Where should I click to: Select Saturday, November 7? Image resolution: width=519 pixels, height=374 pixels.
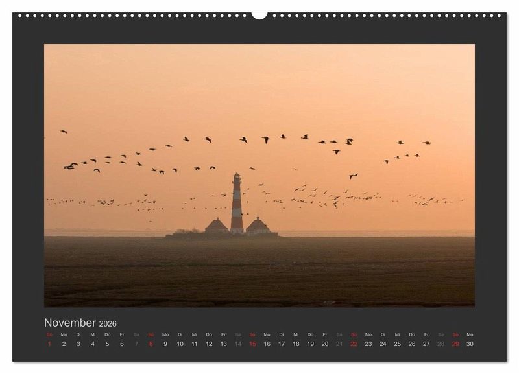point(136,344)
